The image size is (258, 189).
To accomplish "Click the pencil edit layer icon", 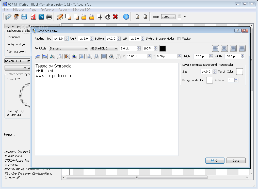I will [60, 17].
